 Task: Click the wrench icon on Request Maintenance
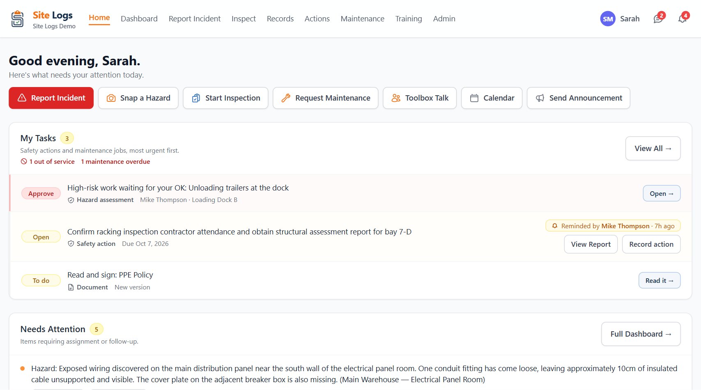click(x=286, y=98)
